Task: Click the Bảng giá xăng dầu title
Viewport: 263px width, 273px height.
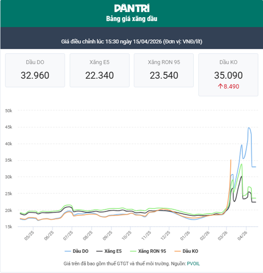Action: [131, 19]
